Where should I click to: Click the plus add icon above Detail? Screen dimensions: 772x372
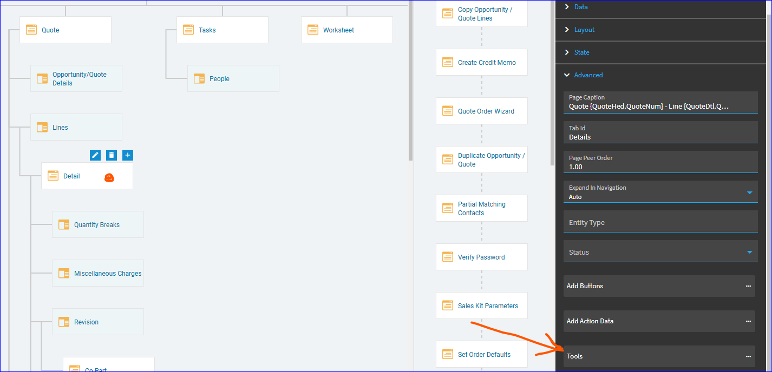pos(128,155)
